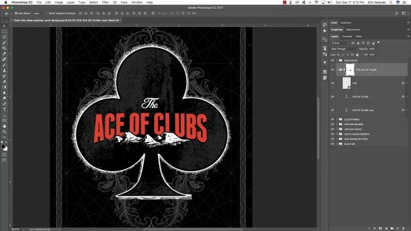The height and width of the screenshot is (231, 411).
Task: Expand the VINTAGE FRAME group
Action: (x=337, y=130)
